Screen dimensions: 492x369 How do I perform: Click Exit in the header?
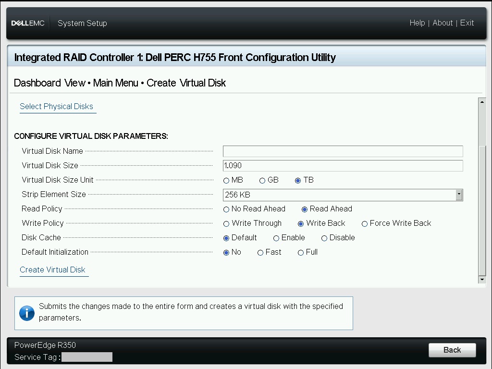467,23
